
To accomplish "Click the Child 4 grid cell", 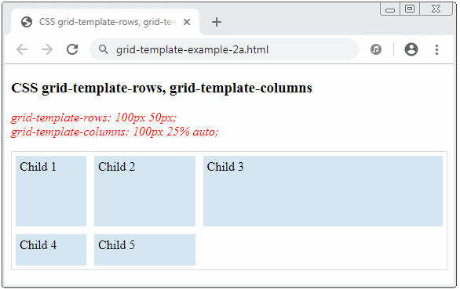I will (x=51, y=250).
